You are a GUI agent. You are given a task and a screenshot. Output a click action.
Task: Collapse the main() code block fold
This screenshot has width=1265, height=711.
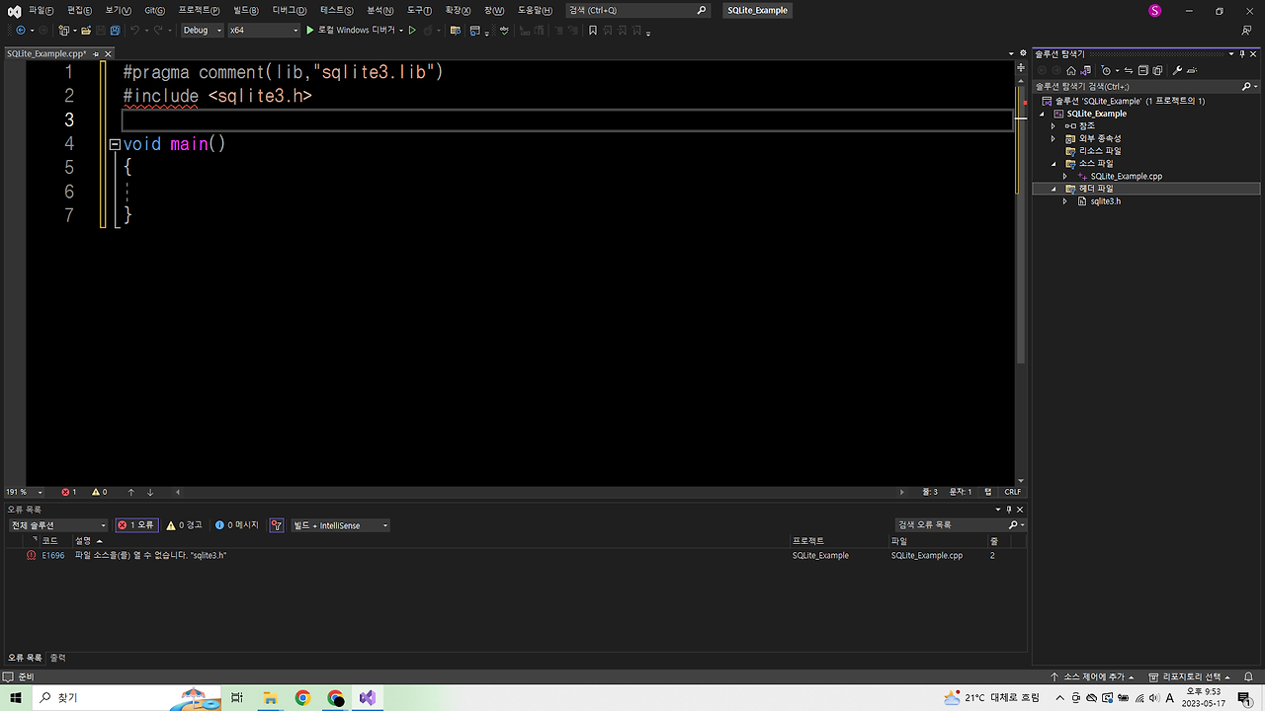click(115, 144)
